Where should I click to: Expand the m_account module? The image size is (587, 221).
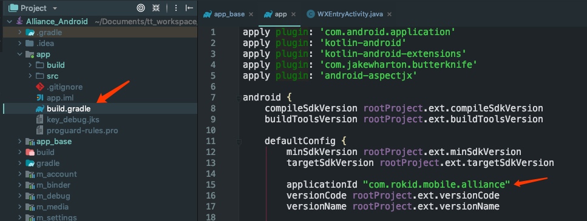[19, 174]
